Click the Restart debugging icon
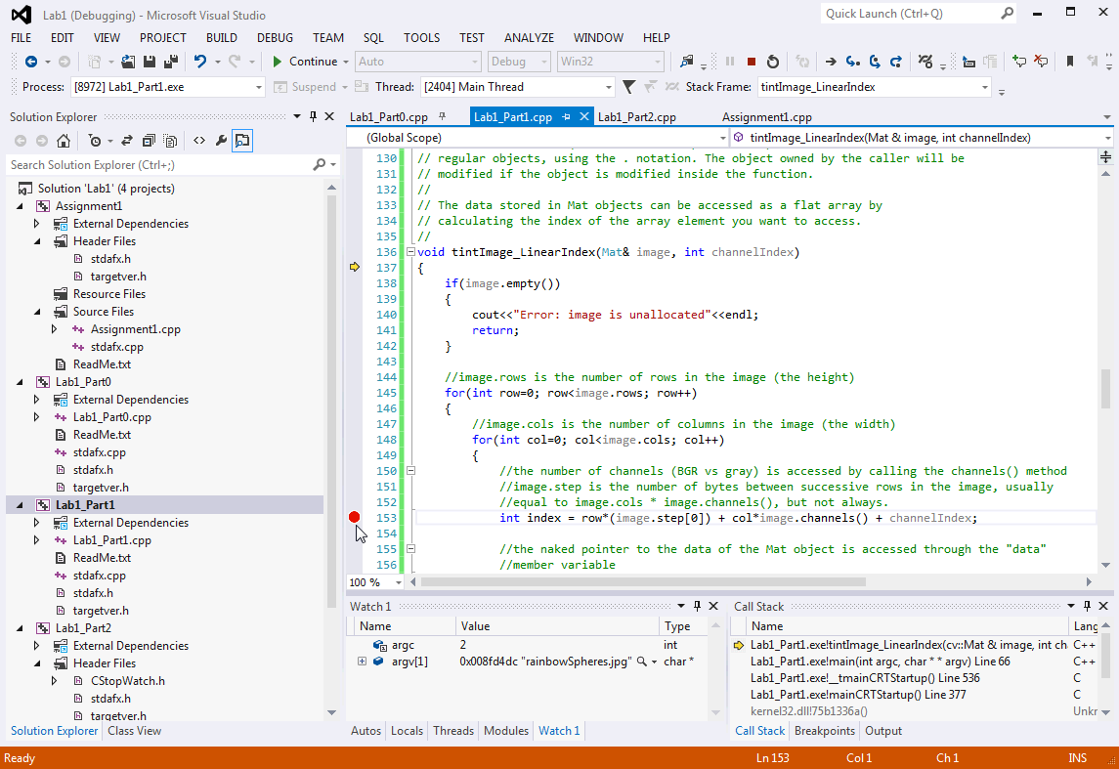 (773, 61)
